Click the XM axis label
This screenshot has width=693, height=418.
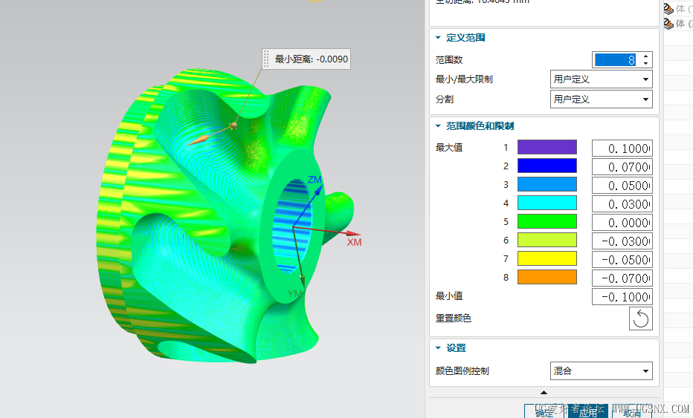tap(354, 242)
